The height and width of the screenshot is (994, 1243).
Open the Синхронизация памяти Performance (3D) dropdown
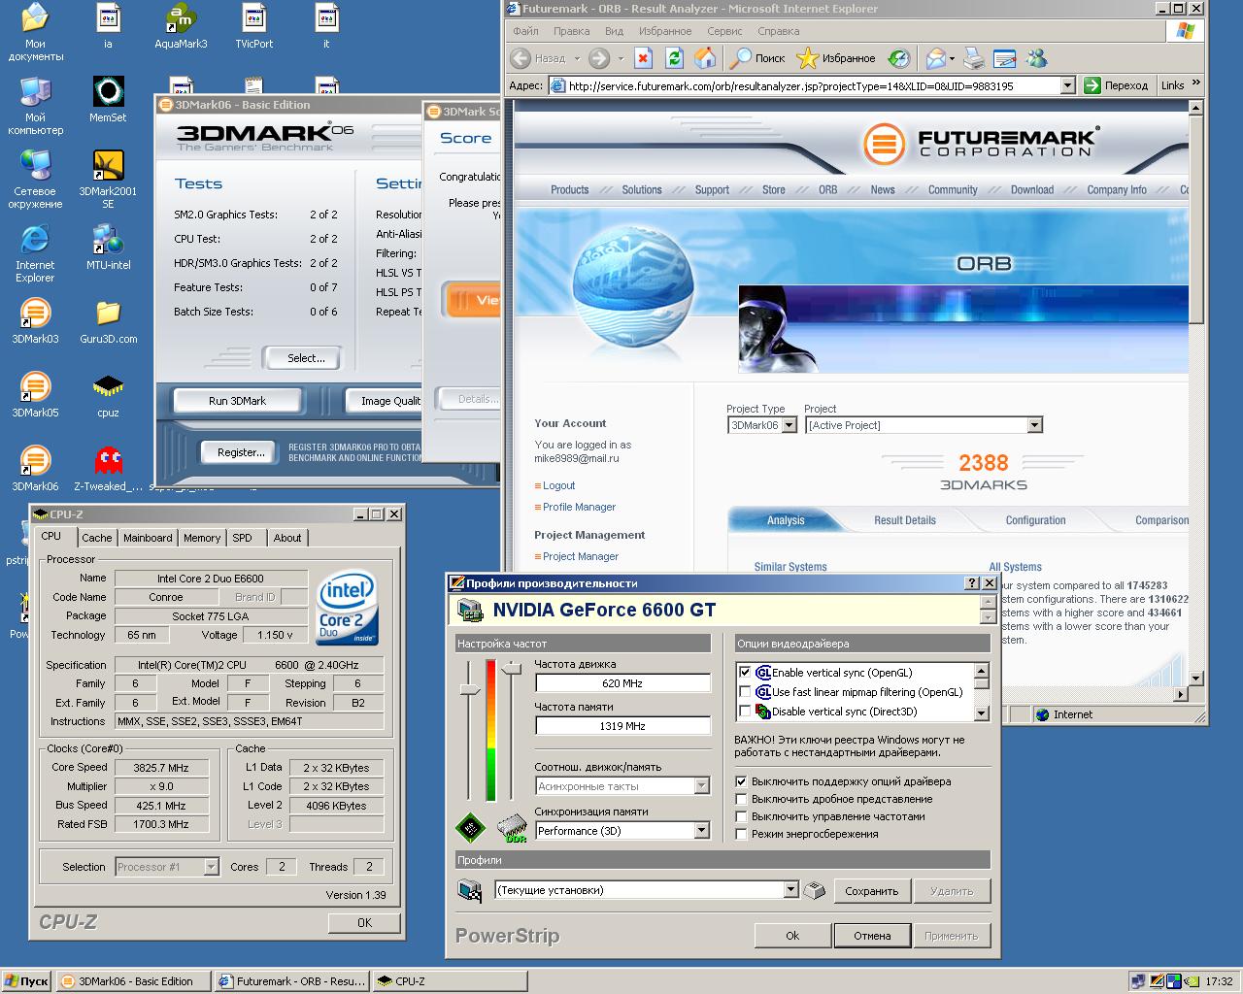tap(701, 831)
